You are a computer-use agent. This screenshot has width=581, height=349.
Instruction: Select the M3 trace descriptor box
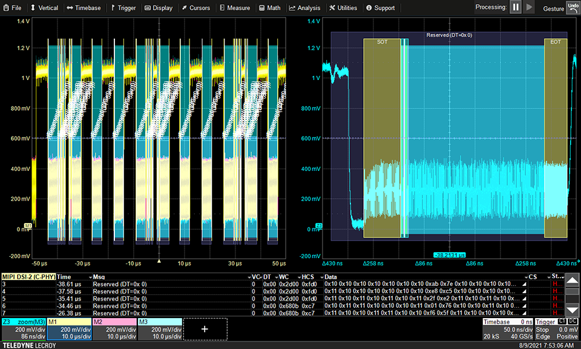tap(160, 329)
